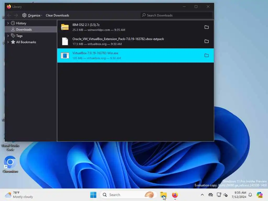
Task: Select History in the Library sidebar
Action: (31, 23)
